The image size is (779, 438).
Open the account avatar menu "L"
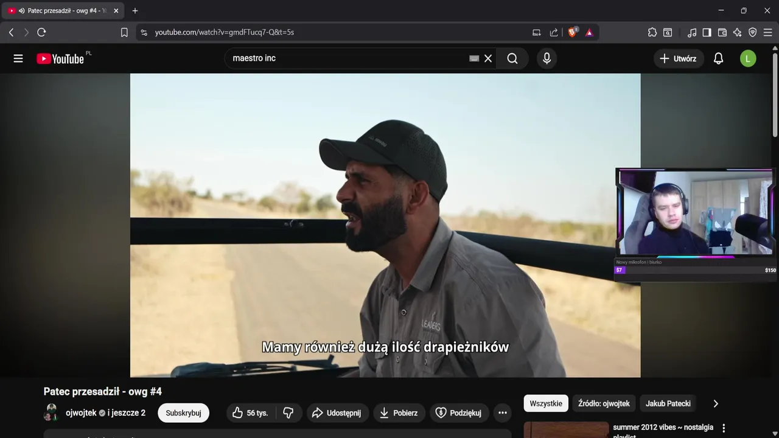(748, 58)
